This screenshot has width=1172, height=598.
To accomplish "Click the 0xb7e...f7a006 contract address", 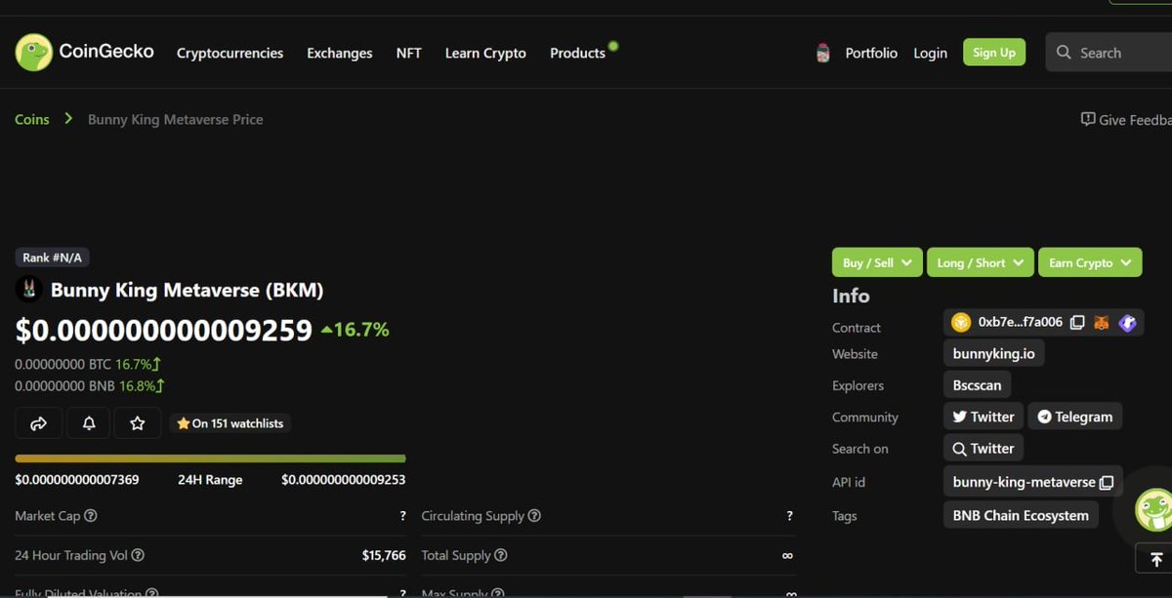I will [x=1020, y=322].
